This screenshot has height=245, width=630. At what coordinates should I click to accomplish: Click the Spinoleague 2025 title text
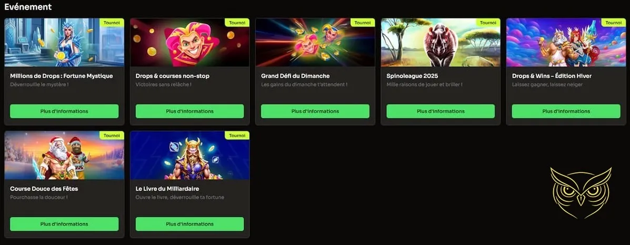[x=412, y=76]
